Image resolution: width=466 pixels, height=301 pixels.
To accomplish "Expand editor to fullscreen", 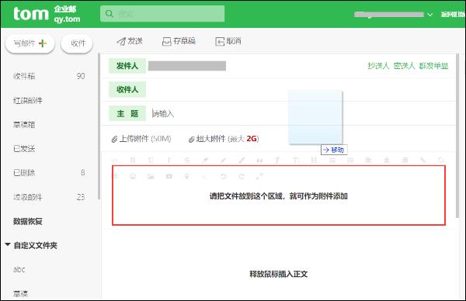I will point(259,176).
